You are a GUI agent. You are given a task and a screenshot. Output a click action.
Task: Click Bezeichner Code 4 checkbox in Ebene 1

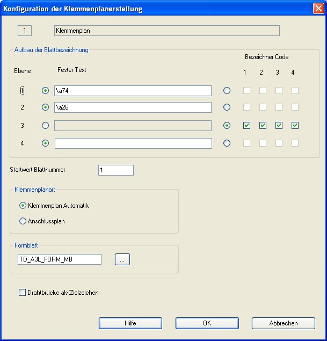(295, 90)
